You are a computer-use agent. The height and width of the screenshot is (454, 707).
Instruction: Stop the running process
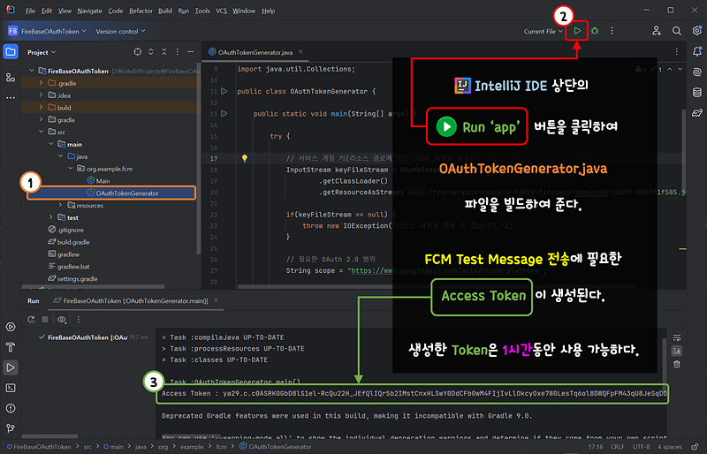point(45,319)
